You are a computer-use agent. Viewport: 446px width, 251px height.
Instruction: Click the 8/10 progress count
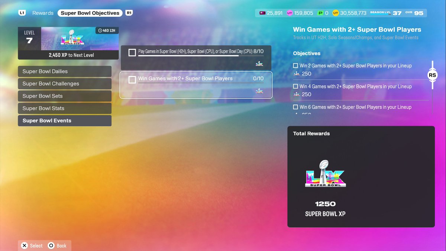(259, 51)
